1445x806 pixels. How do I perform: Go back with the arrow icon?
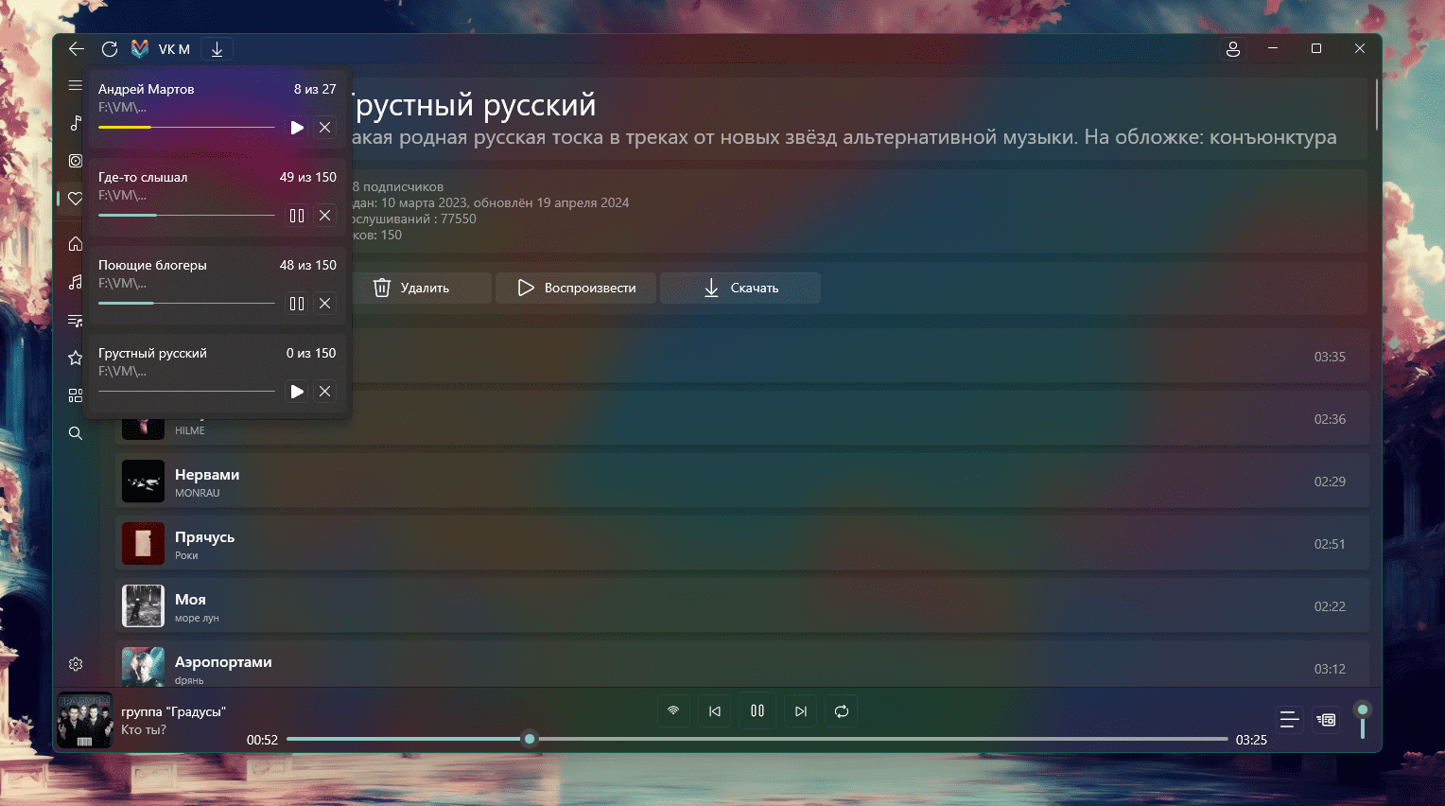click(77, 48)
